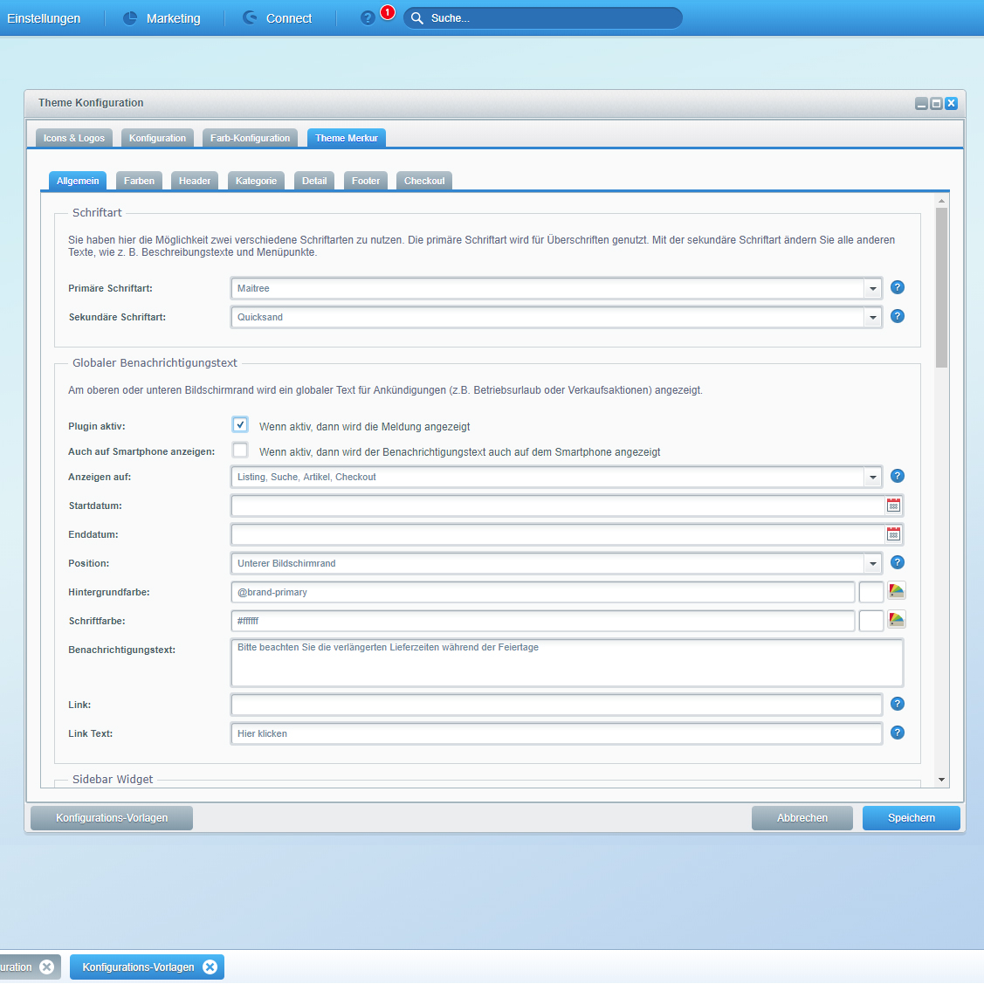Expand the Primäre Schriftart dropdown

click(873, 288)
